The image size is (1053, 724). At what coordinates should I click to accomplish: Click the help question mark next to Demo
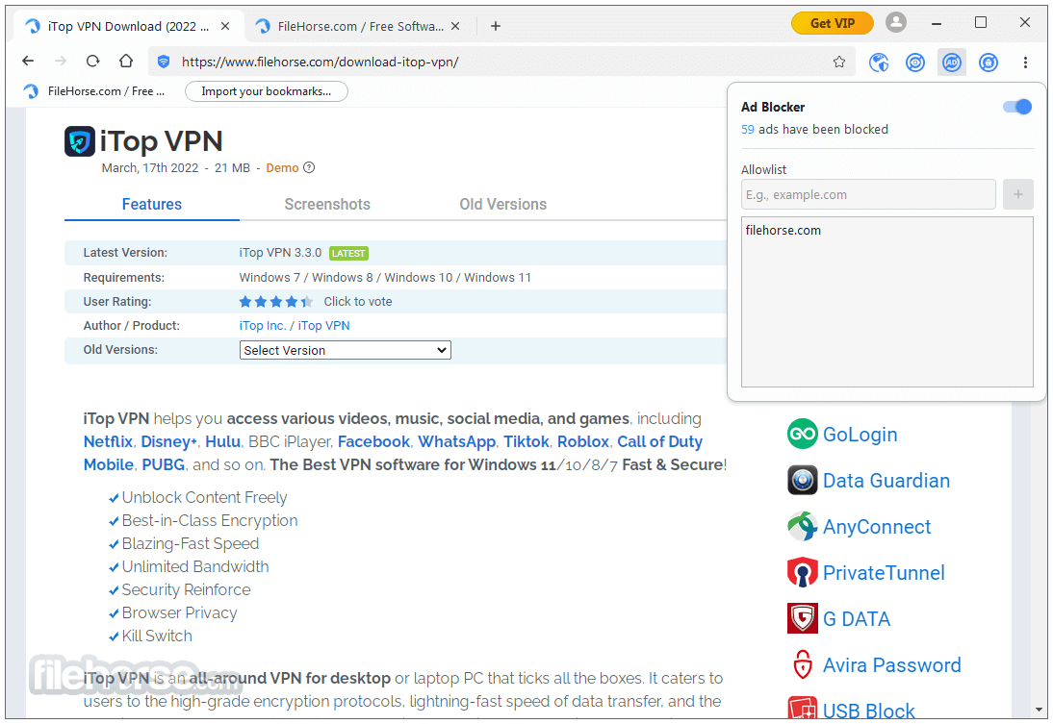309,167
